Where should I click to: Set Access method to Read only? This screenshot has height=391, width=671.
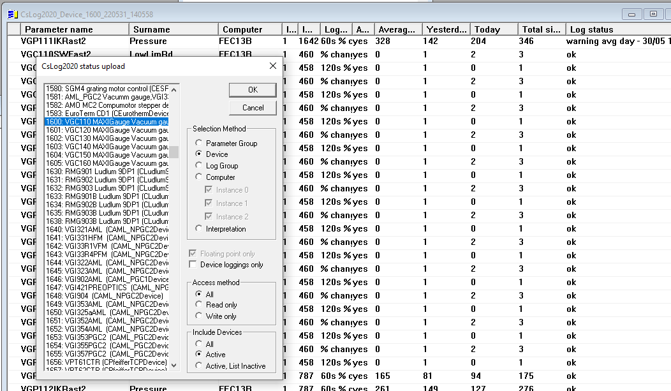point(200,305)
